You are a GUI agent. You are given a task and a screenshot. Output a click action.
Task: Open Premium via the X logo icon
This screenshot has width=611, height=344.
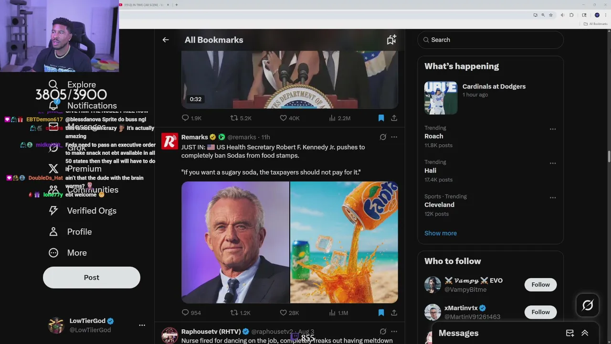(53, 169)
